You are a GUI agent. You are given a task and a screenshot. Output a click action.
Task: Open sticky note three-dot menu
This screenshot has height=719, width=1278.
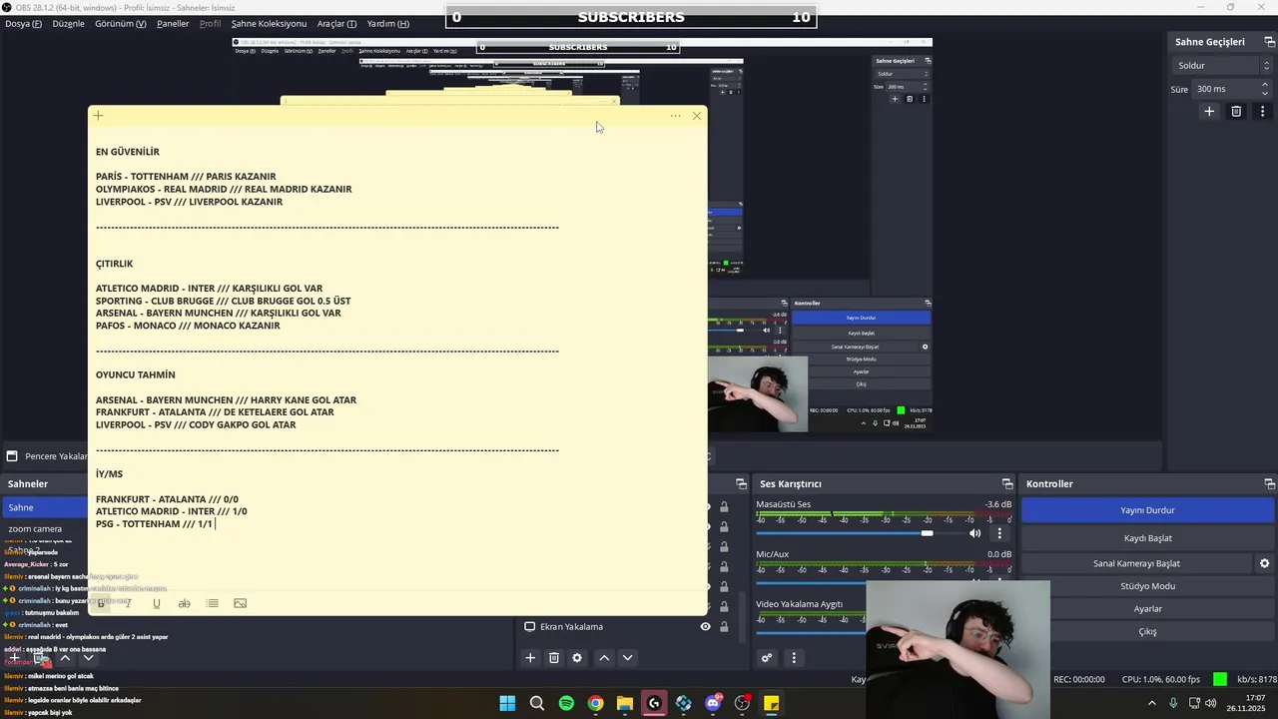pos(676,116)
